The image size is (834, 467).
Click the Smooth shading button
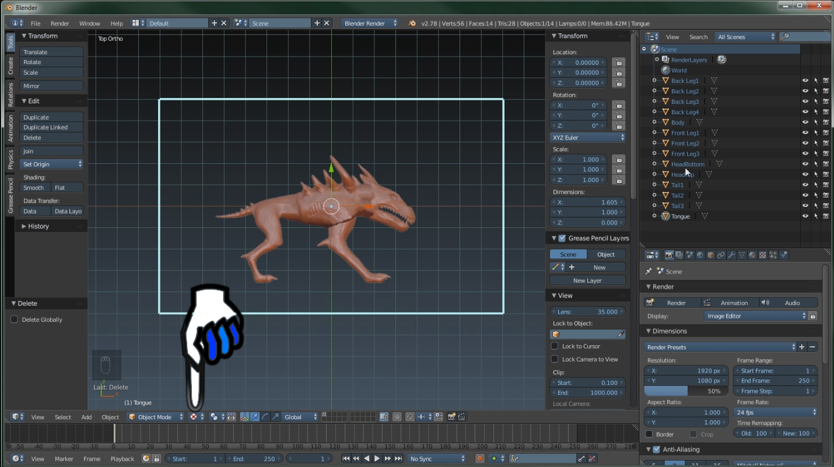click(x=35, y=188)
